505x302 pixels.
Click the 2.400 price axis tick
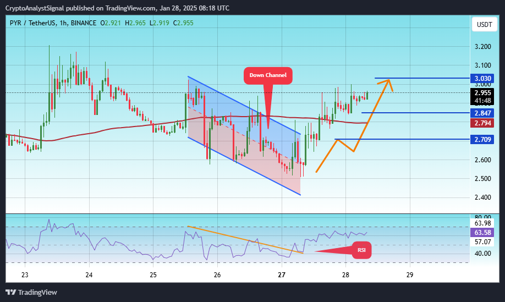pyautogui.click(x=483, y=197)
